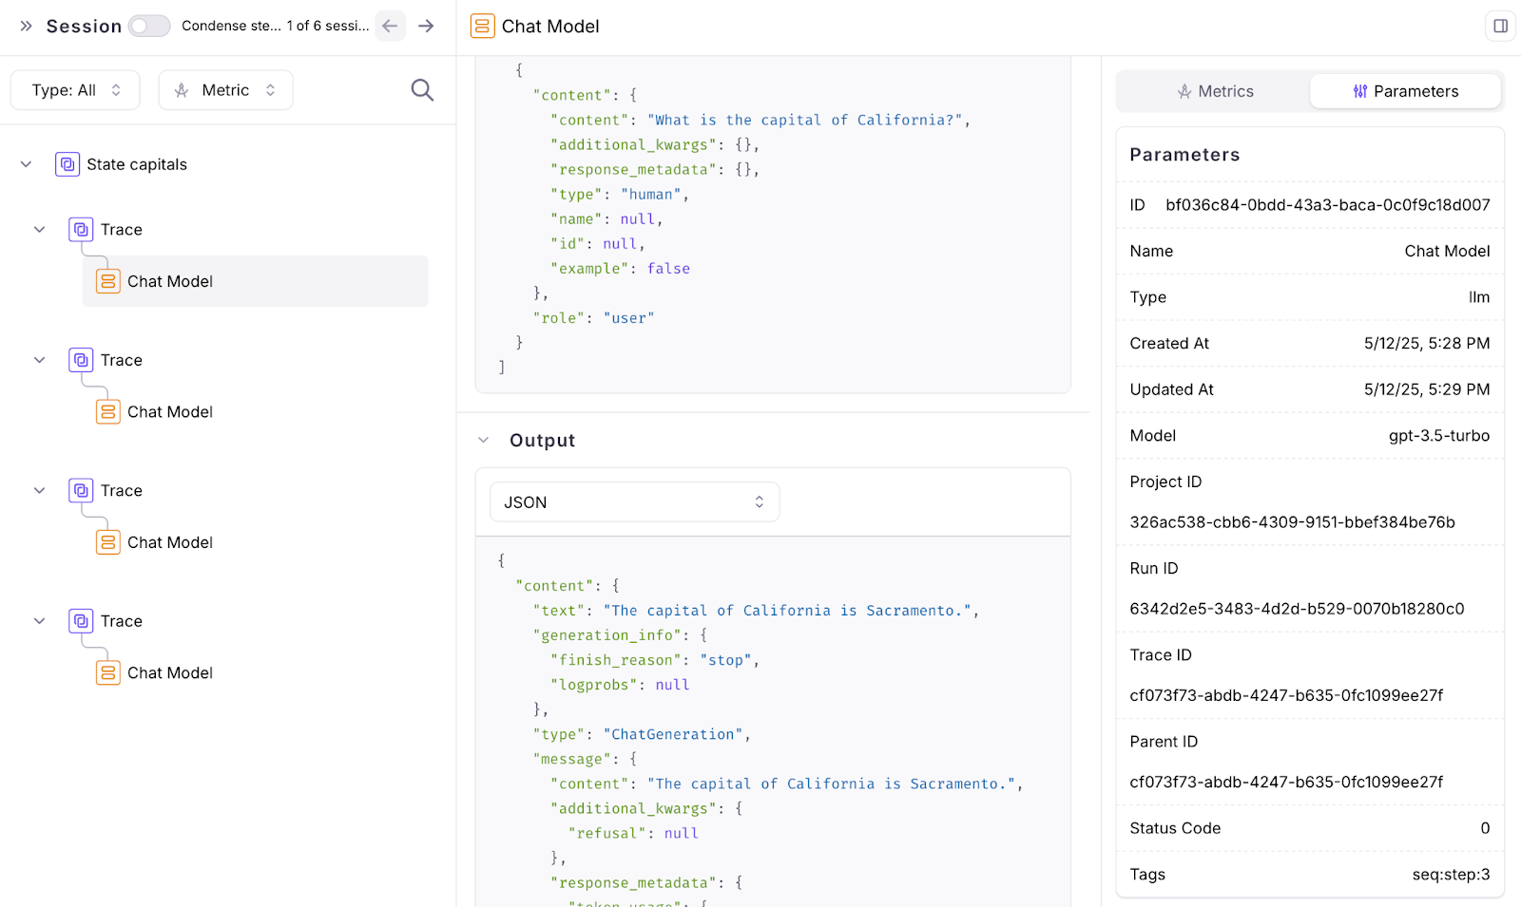Collapse the Output section
This screenshot has height=907, width=1521.
tap(484, 441)
